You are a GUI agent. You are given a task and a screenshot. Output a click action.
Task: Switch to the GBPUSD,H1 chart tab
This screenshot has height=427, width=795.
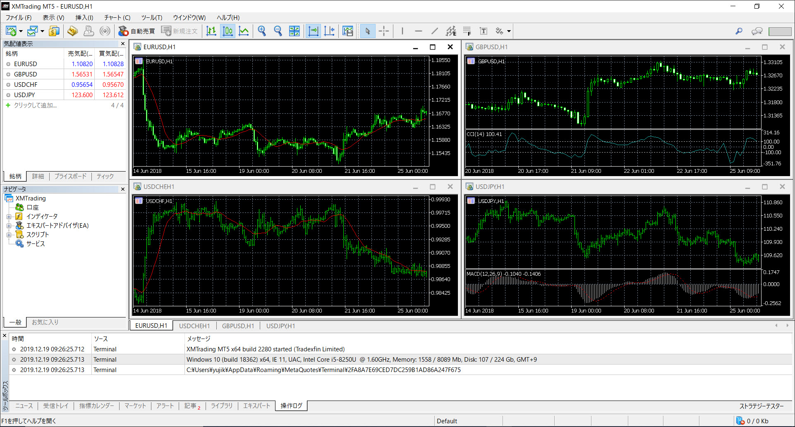[x=238, y=326]
